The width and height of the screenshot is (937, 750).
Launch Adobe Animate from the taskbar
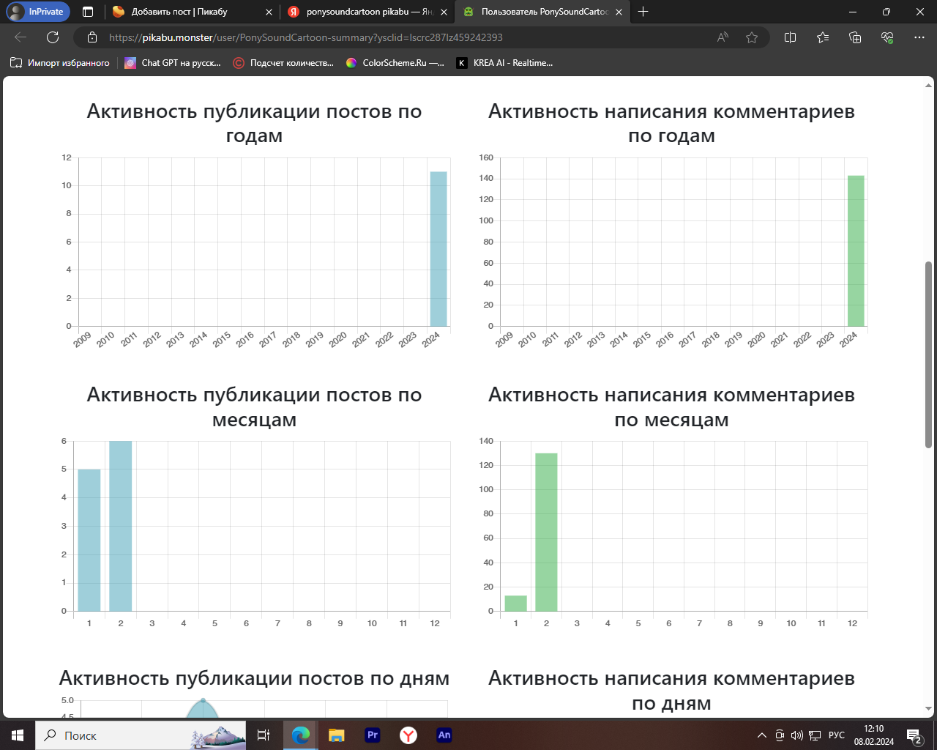444,735
